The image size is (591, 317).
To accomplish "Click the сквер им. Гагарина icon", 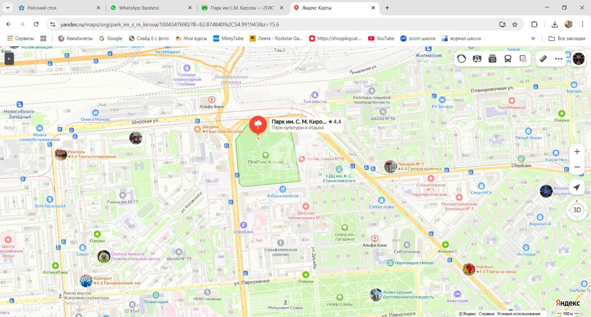I will coord(344,227).
